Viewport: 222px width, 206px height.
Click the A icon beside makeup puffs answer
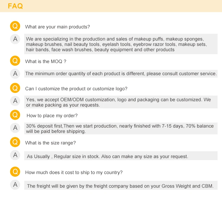pos(15,39)
